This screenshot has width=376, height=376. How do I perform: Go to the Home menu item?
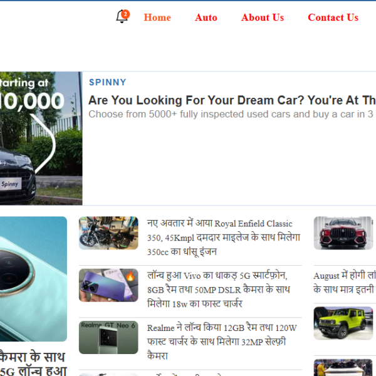pyautogui.click(x=157, y=18)
